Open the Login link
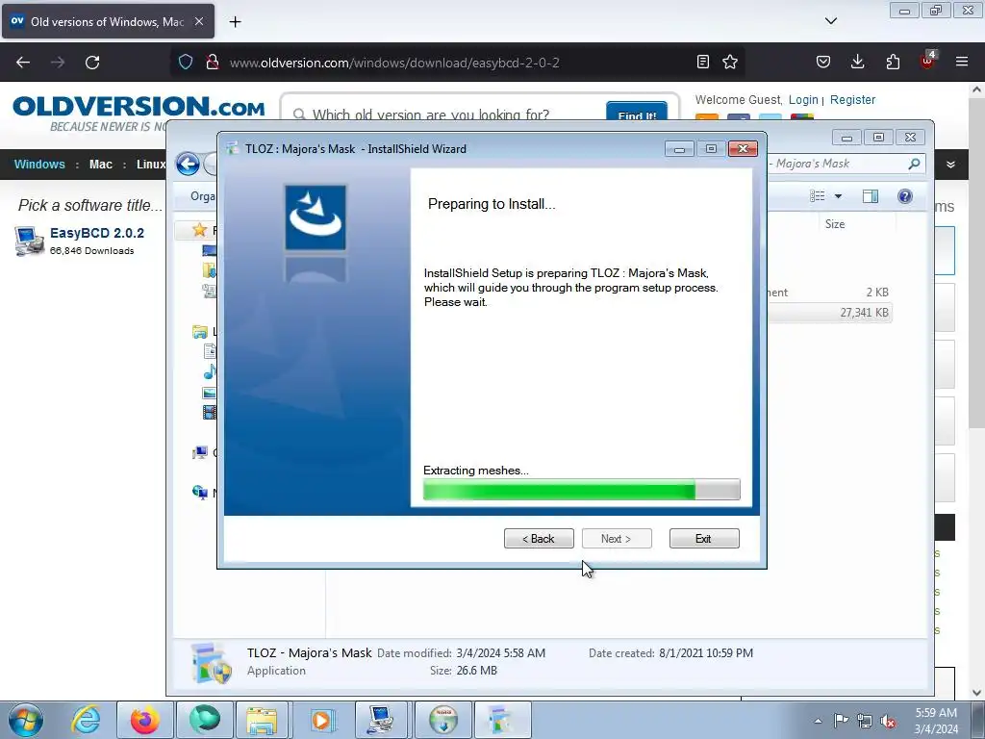The image size is (985, 739). click(803, 100)
